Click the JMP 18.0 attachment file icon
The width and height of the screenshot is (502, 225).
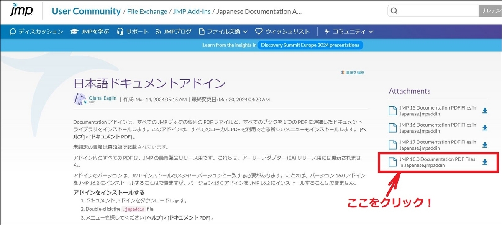pyautogui.click(x=392, y=162)
